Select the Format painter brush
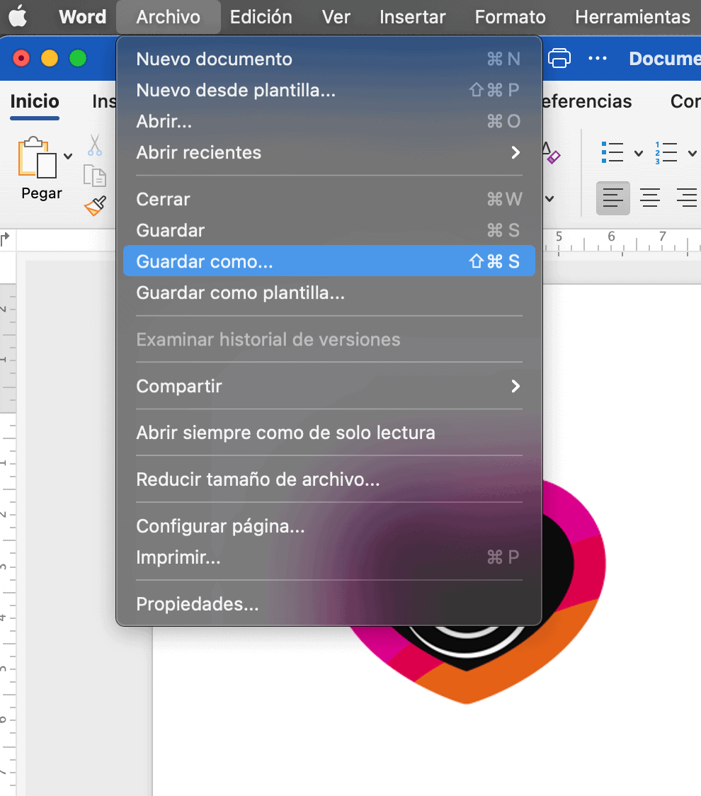701x796 pixels. click(x=96, y=205)
